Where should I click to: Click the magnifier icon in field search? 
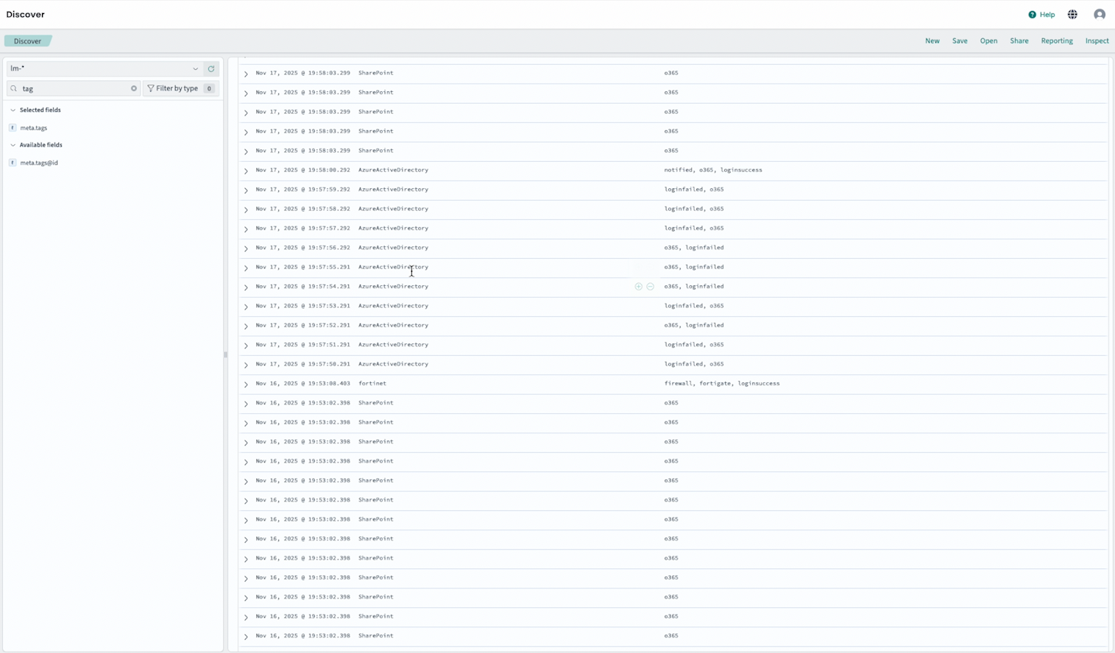[x=14, y=88]
